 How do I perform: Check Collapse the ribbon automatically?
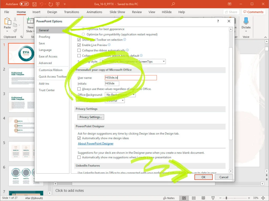click(x=79, y=50)
